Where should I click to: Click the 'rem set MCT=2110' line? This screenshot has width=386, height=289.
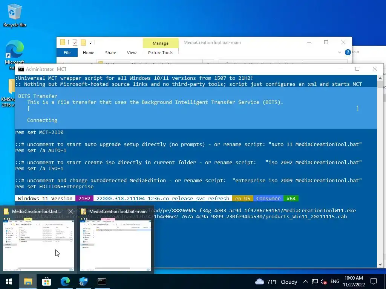pyautogui.click(x=39, y=132)
